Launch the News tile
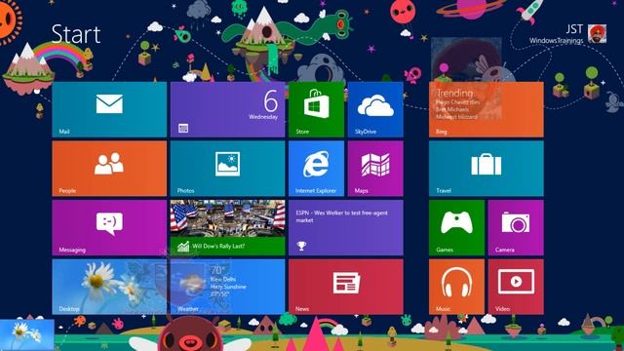 346,287
